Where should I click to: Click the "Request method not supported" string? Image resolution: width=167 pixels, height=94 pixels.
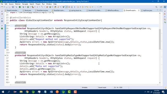coord(53,39)
